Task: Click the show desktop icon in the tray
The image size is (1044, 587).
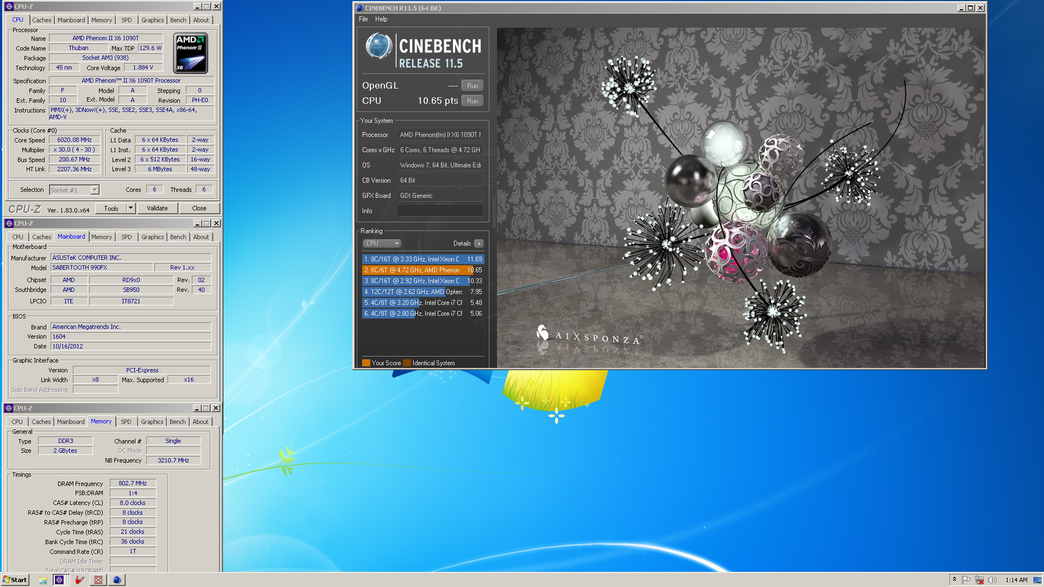Action: 1037,580
